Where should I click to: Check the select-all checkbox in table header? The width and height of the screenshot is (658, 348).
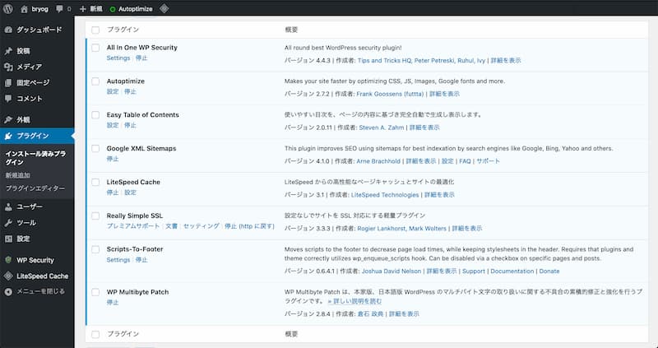[95, 30]
